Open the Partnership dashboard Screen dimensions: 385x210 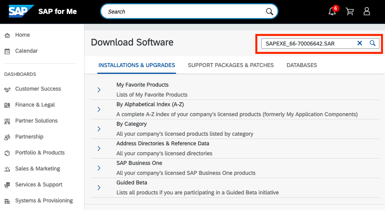click(29, 137)
